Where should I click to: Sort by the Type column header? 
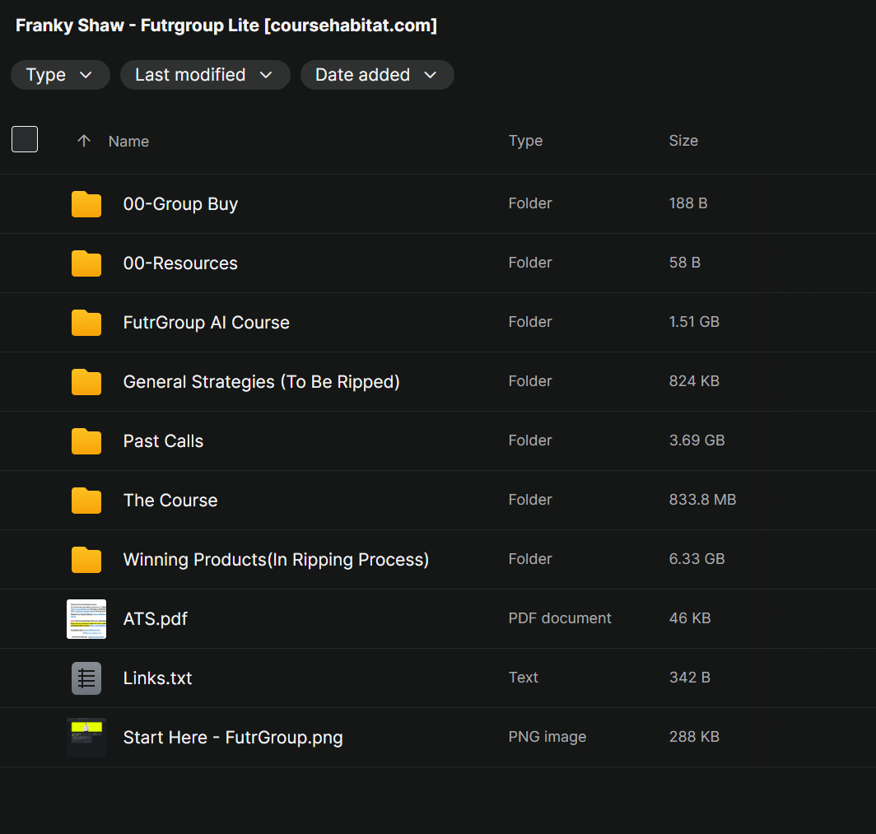(525, 141)
